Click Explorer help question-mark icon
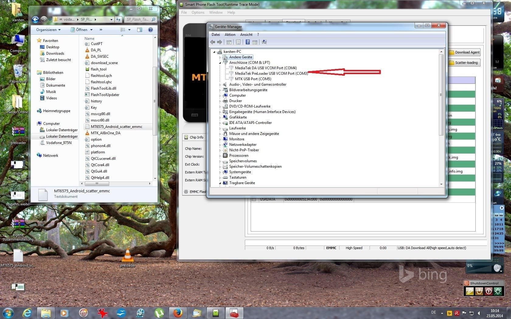The image size is (511, 319). pyautogui.click(x=150, y=30)
